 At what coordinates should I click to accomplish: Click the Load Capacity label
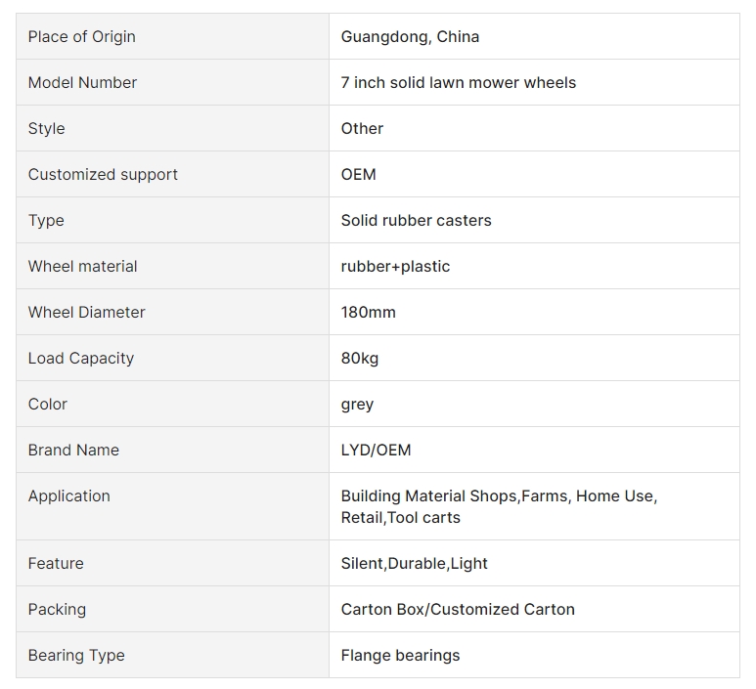[x=81, y=358]
